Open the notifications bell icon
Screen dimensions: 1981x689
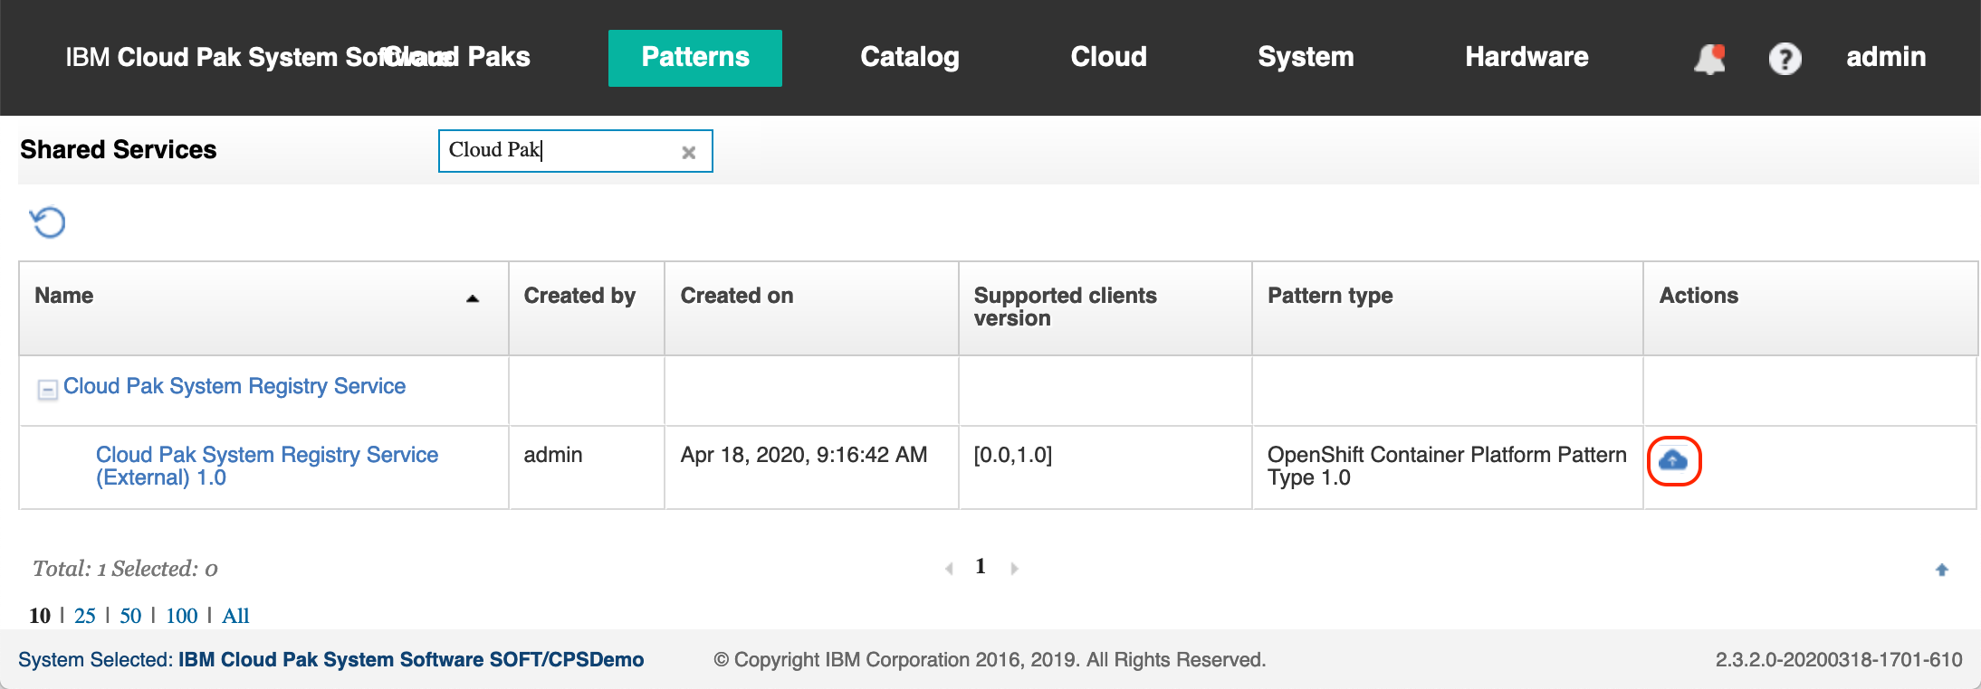pyautogui.click(x=1709, y=59)
